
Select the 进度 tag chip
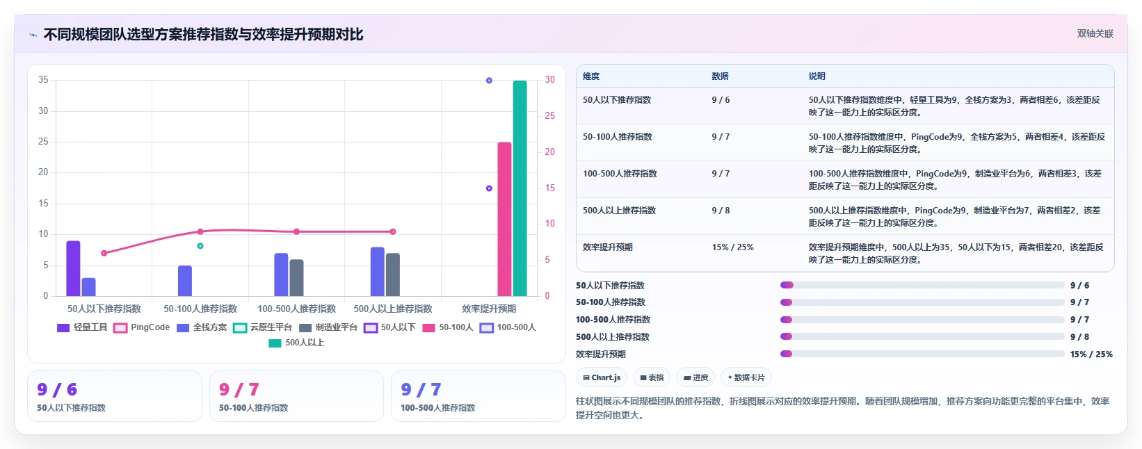pos(695,377)
